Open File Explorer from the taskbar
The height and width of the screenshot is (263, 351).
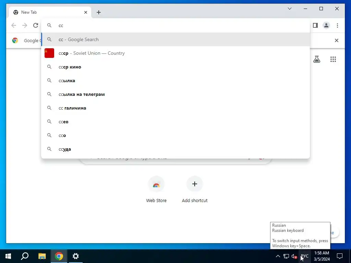[42, 256]
